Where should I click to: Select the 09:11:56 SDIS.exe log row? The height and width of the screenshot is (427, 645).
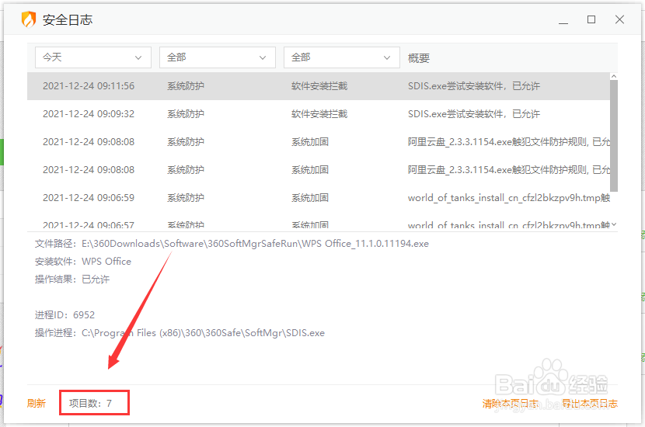click(x=319, y=86)
